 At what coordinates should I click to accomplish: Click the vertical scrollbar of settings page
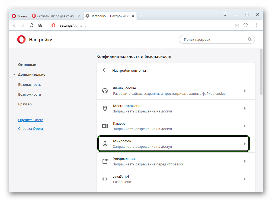click(x=261, y=72)
